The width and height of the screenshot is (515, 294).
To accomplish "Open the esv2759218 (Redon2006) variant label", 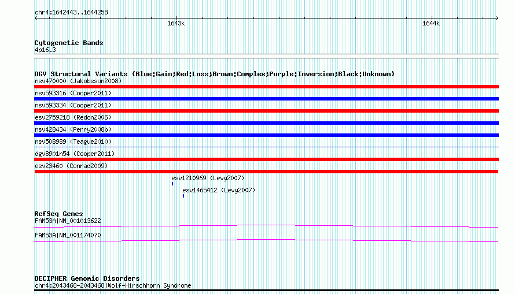I will tap(73, 117).
